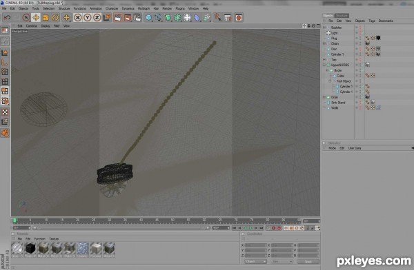Open the viewport Cameras menu
414x270 pixels.
coord(32,26)
